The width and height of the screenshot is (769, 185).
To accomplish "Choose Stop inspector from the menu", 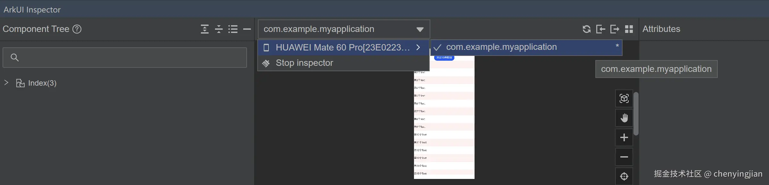I will click(304, 63).
